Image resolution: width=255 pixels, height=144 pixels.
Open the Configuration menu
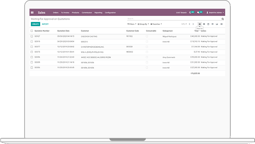pos(110,13)
